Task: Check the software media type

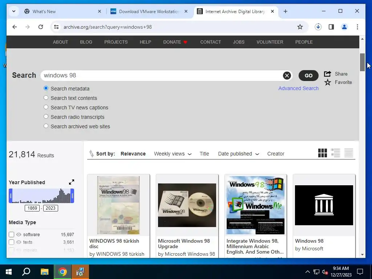Action: (x=11, y=235)
